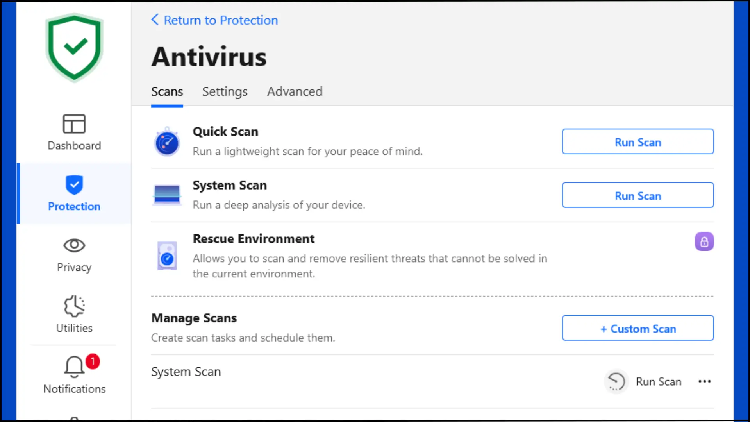Run Scan for managed System Scan task
Screen dimensions: 750x422
click(x=659, y=382)
